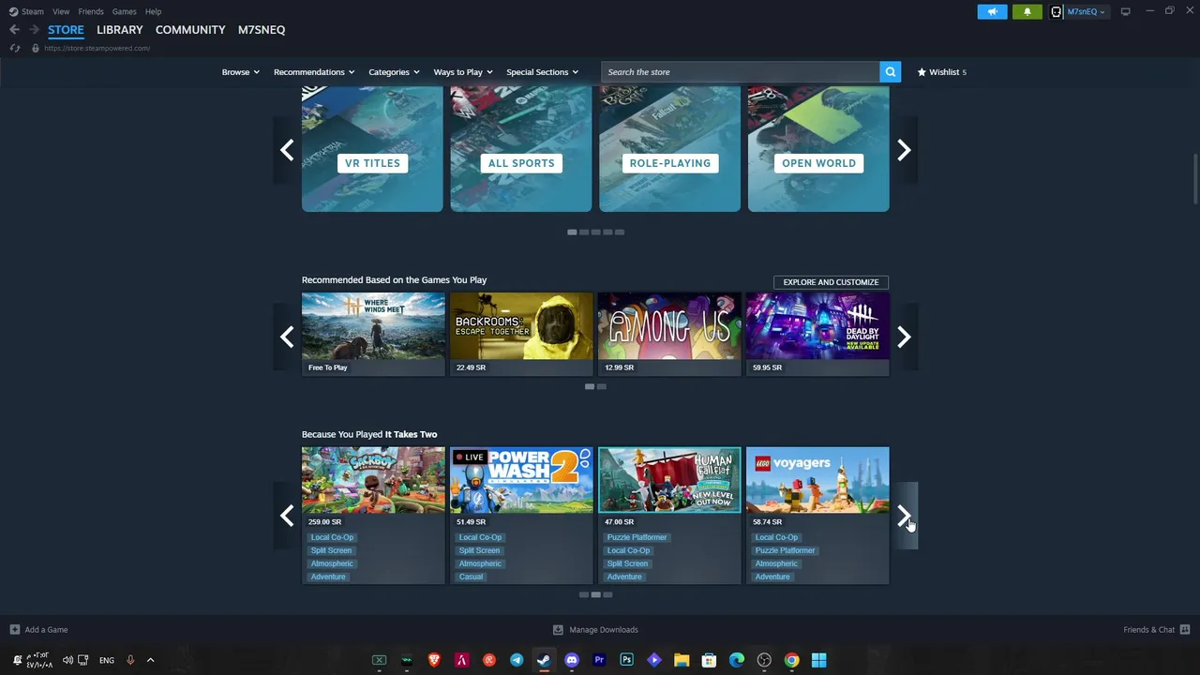Expand the Special Sections dropdown
Image resolution: width=1200 pixels, height=675 pixels.
click(x=542, y=72)
